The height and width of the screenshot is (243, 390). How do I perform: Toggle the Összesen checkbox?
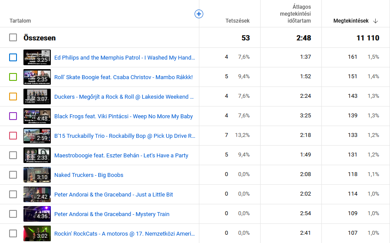coord(13,38)
